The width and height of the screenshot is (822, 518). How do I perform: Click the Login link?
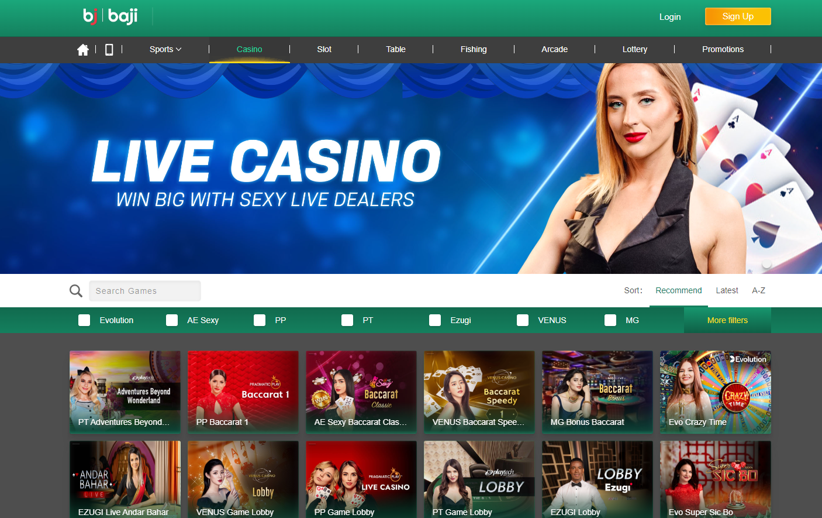[669, 17]
